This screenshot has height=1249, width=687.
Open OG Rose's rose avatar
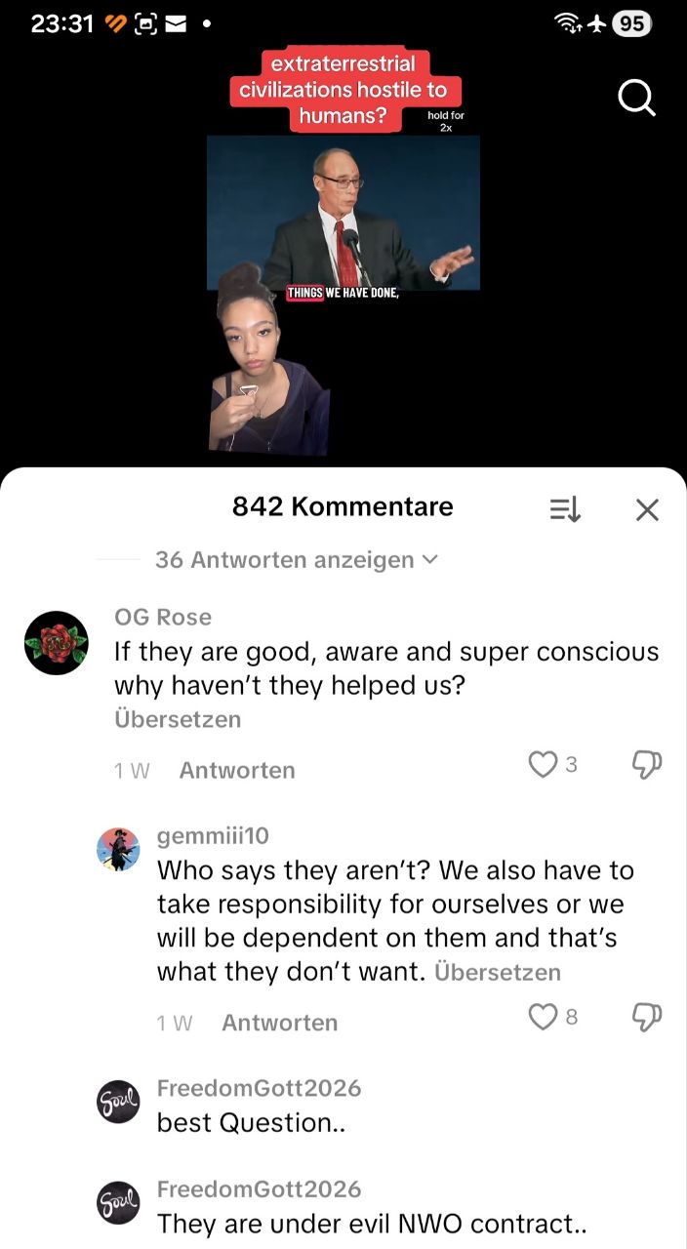57,643
